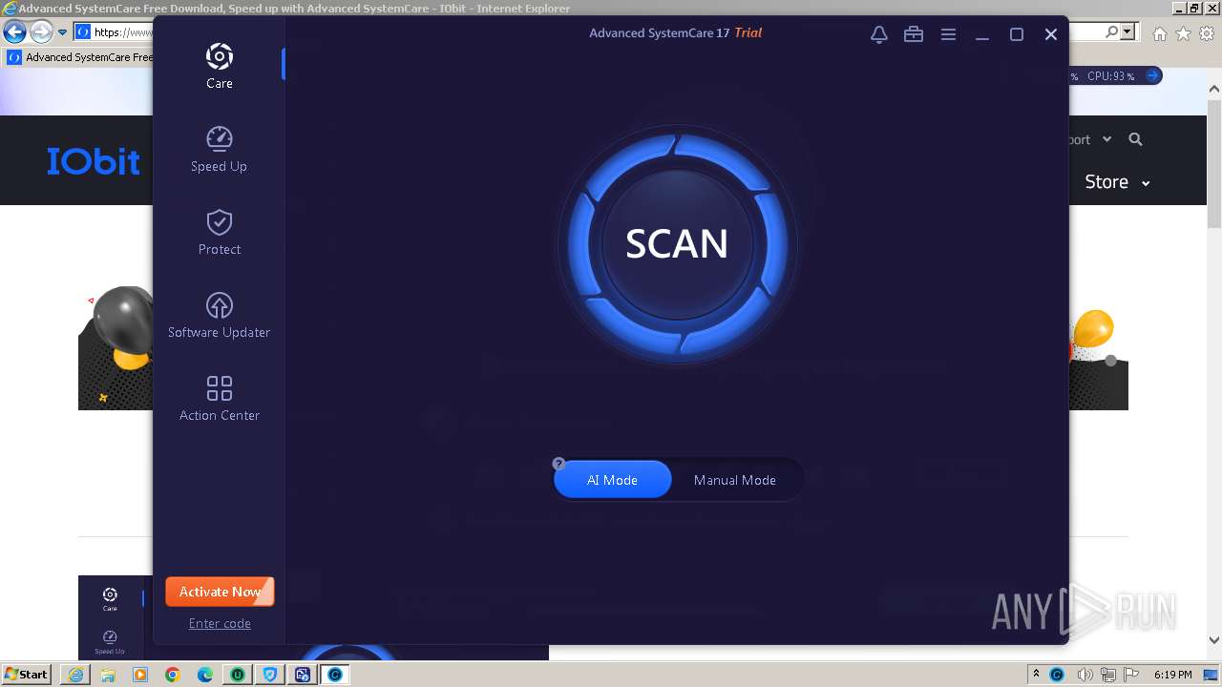Open Internet Explorer favorites star
This screenshot has width=1222, height=687.
point(1183,33)
